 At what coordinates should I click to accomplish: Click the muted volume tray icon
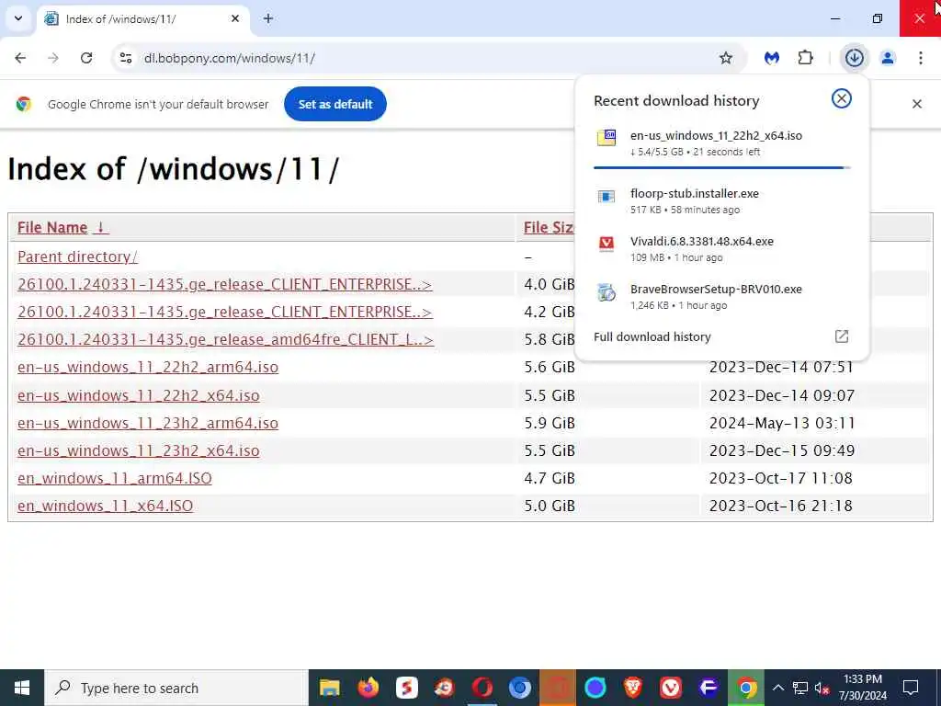(x=822, y=688)
